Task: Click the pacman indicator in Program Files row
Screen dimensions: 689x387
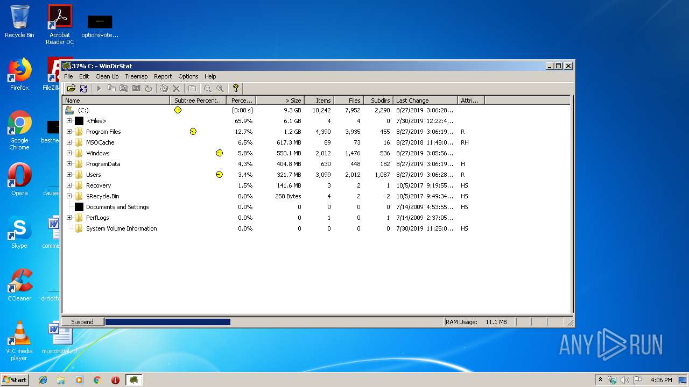Action: point(193,132)
